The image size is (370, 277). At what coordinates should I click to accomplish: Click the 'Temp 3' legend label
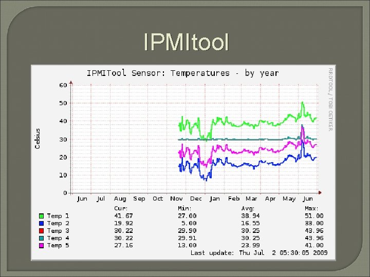[58, 231]
